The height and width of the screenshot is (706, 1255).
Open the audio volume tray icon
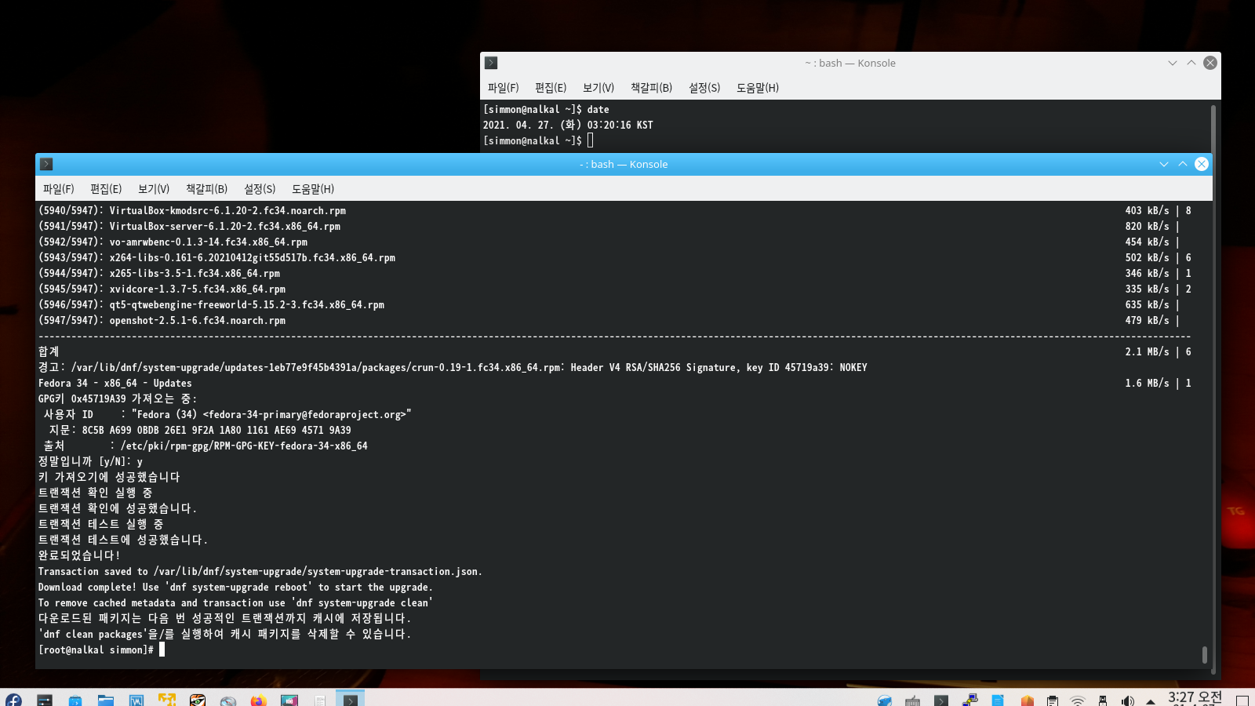coord(1128,700)
